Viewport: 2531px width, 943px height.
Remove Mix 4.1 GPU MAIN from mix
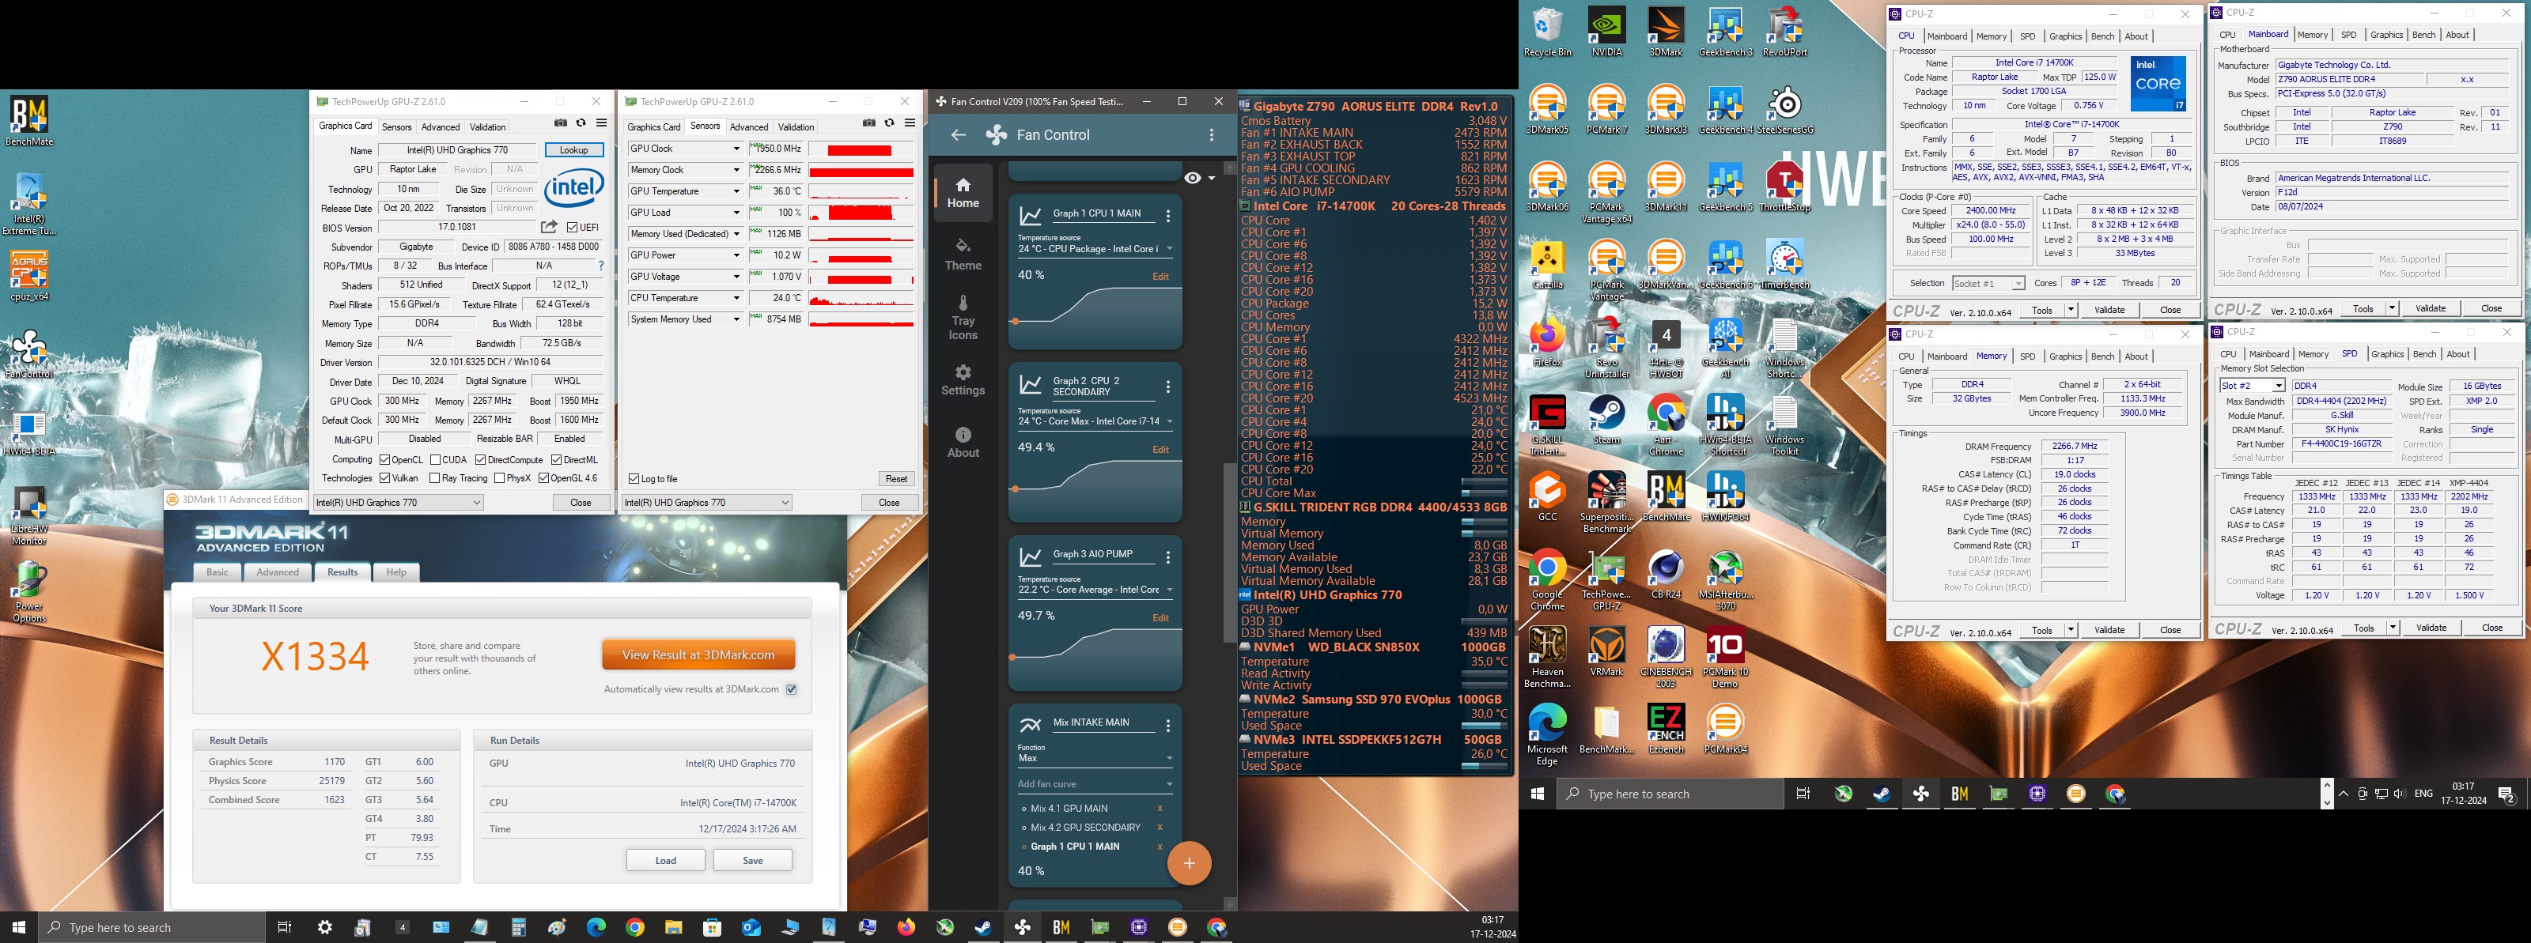click(x=1160, y=809)
